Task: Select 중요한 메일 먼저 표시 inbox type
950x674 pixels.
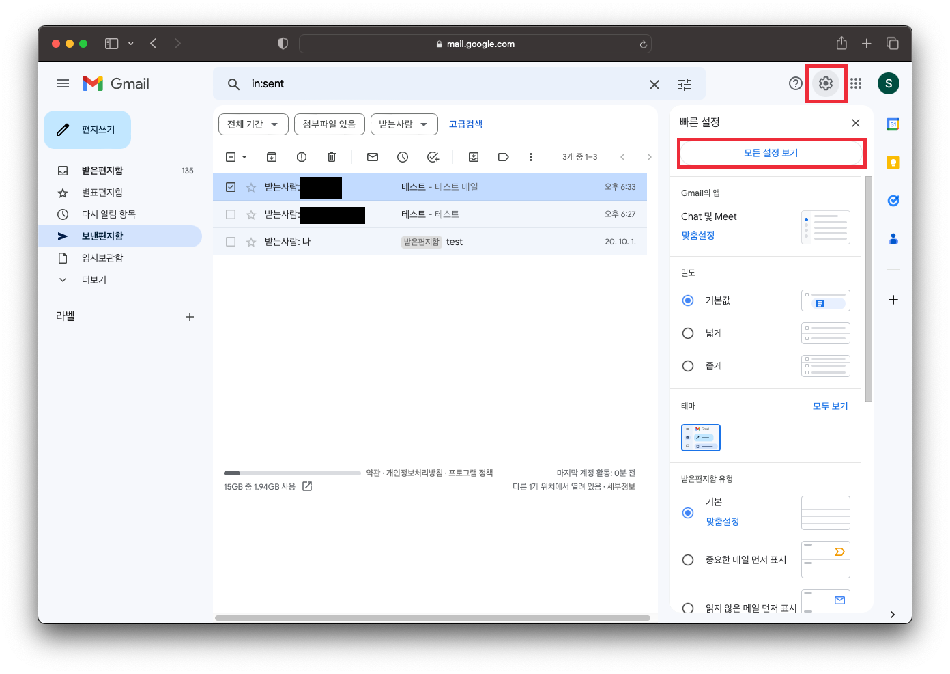Action: click(688, 560)
